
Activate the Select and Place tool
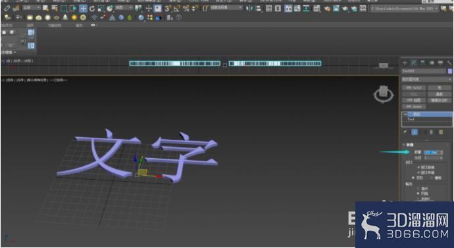[110, 9]
